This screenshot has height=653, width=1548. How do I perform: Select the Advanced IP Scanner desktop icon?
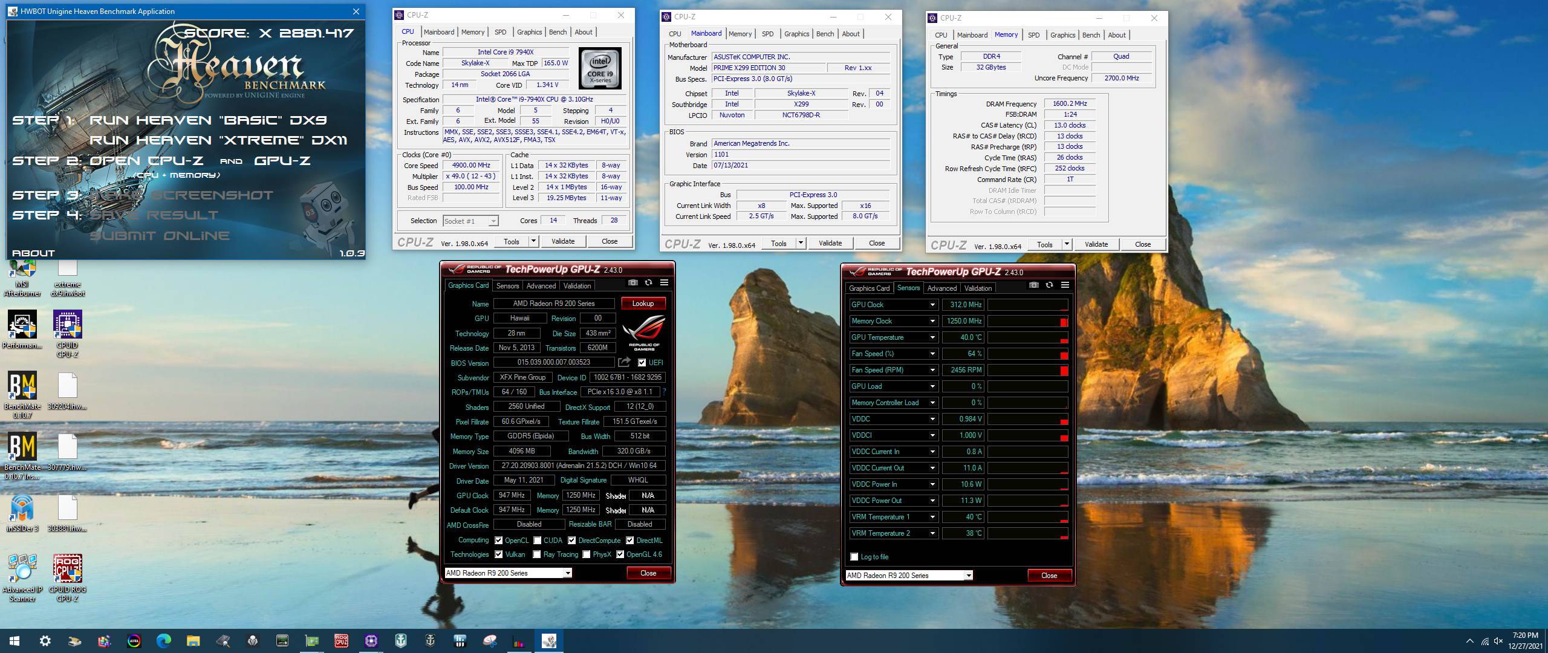point(22,578)
